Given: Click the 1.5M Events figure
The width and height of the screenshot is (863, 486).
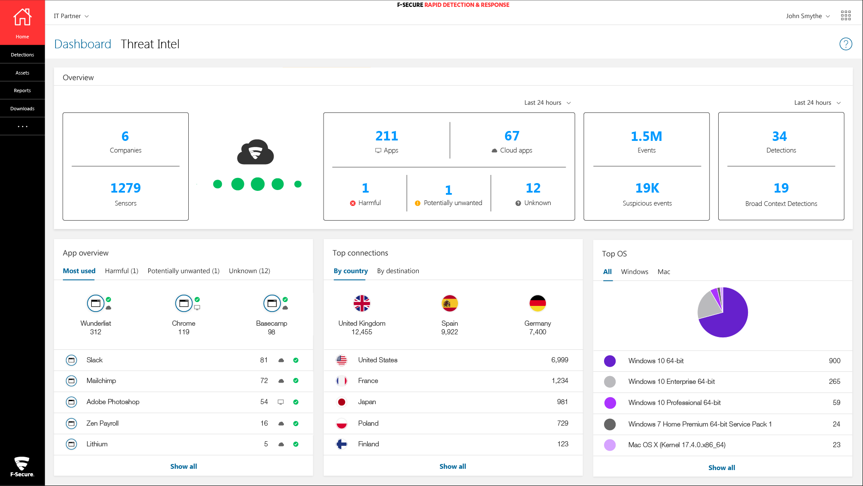Looking at the screenshot, I should click(646, 137).
